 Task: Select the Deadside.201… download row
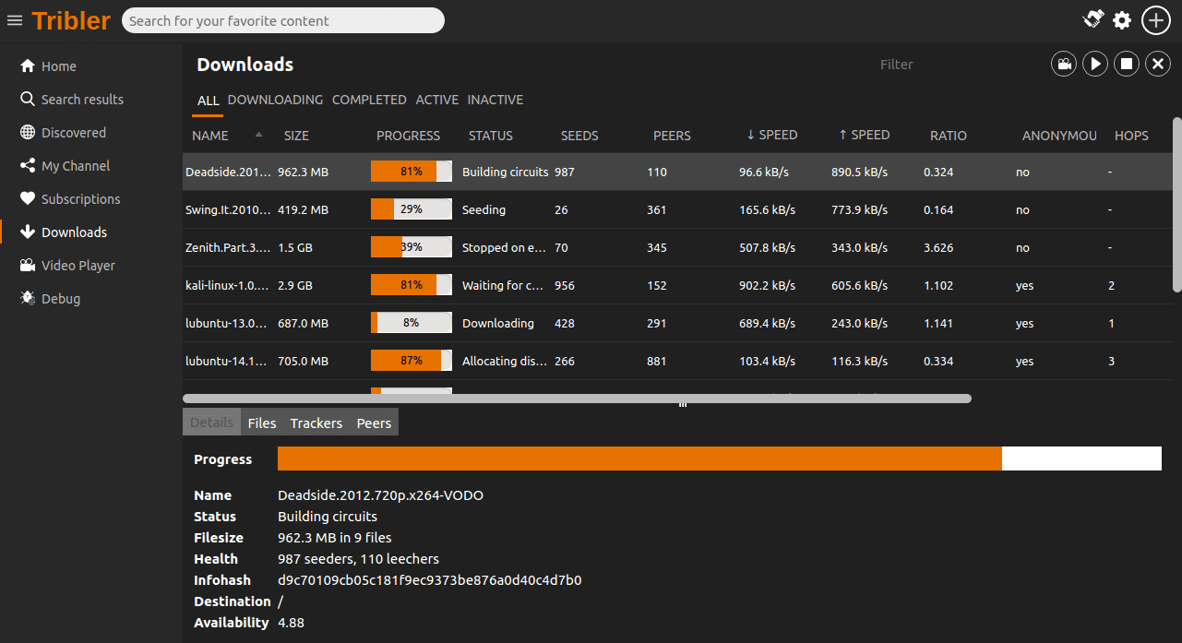(677, 172)
